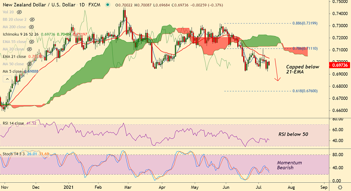Select the 'RSI below 50' annotation text
This screenshot has height=191, width=351.
pyautogui.click(x=293, y=134)
